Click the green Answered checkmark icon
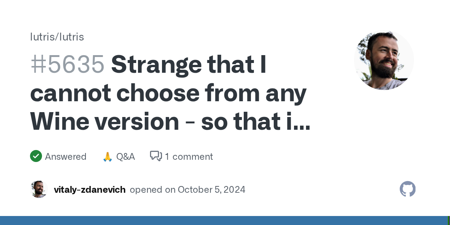450x225 pixels. coord(36,156)
